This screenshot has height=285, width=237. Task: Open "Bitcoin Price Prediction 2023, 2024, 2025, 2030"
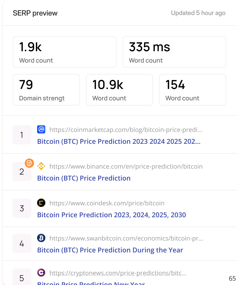coord(112,215)
